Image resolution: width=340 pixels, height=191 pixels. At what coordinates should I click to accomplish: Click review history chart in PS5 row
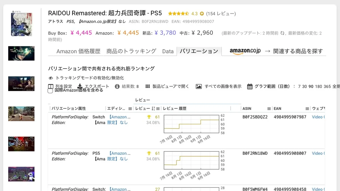[x=192, y=161]
